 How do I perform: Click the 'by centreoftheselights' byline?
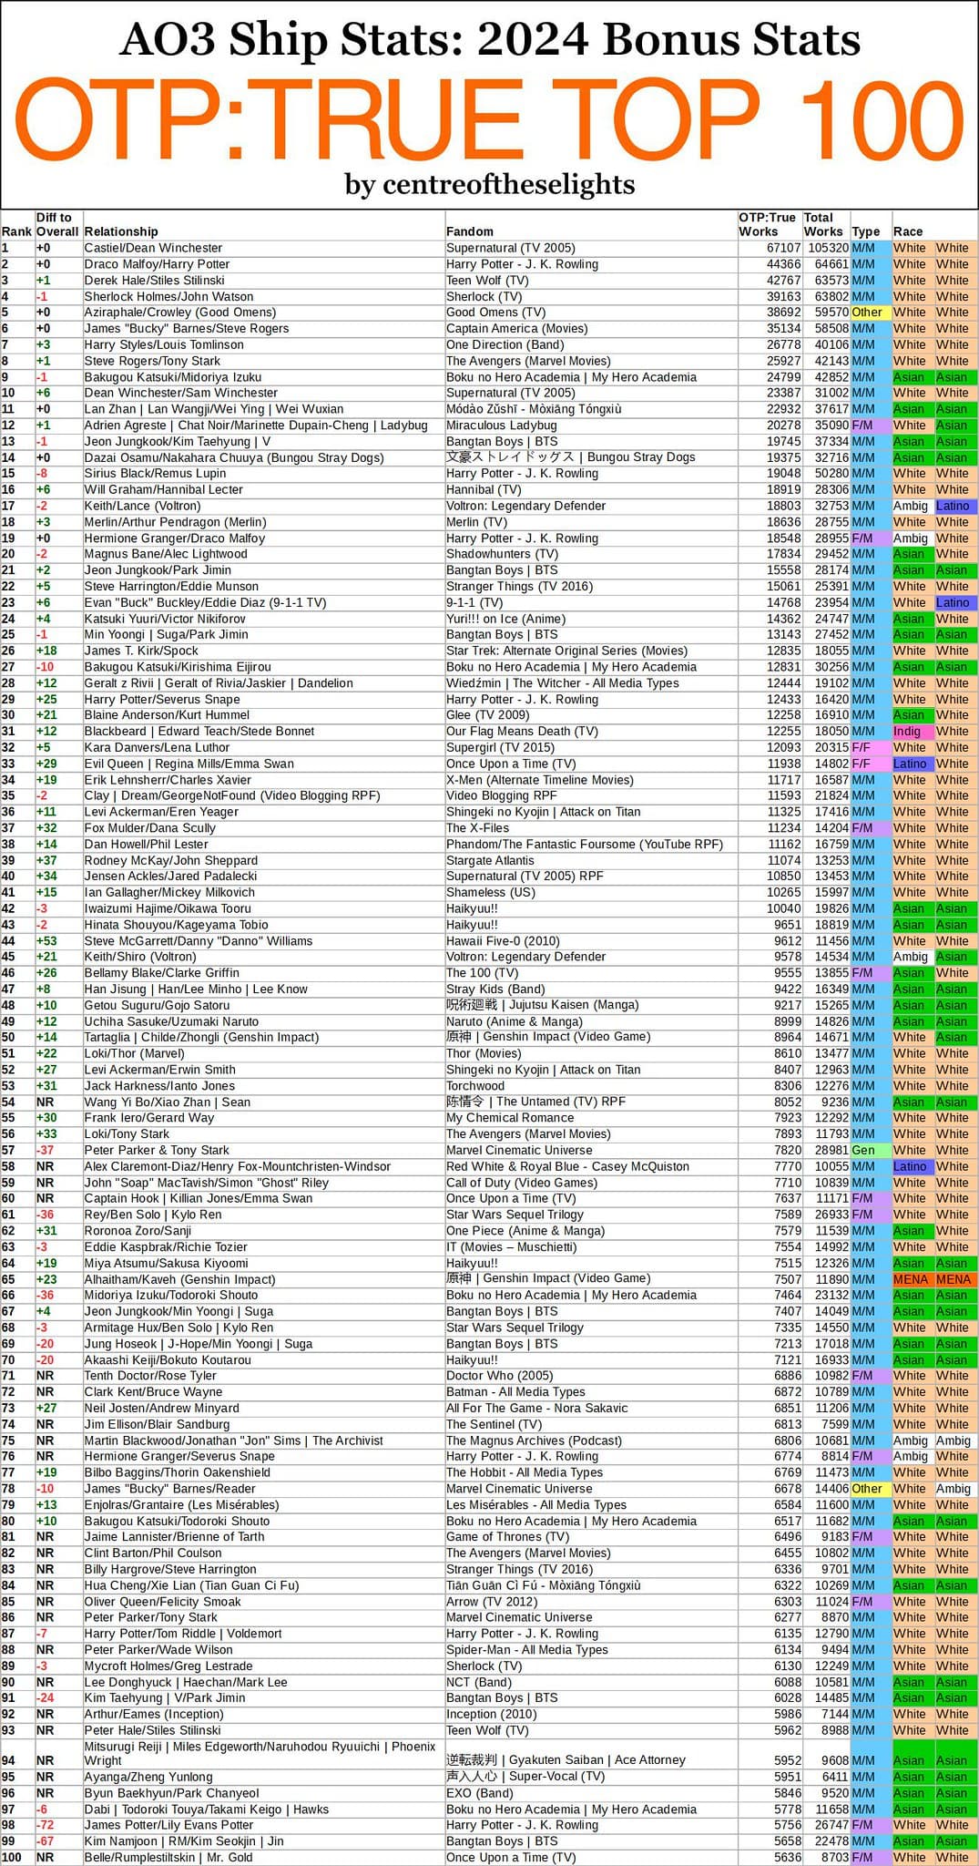click(x=490, y=184)
